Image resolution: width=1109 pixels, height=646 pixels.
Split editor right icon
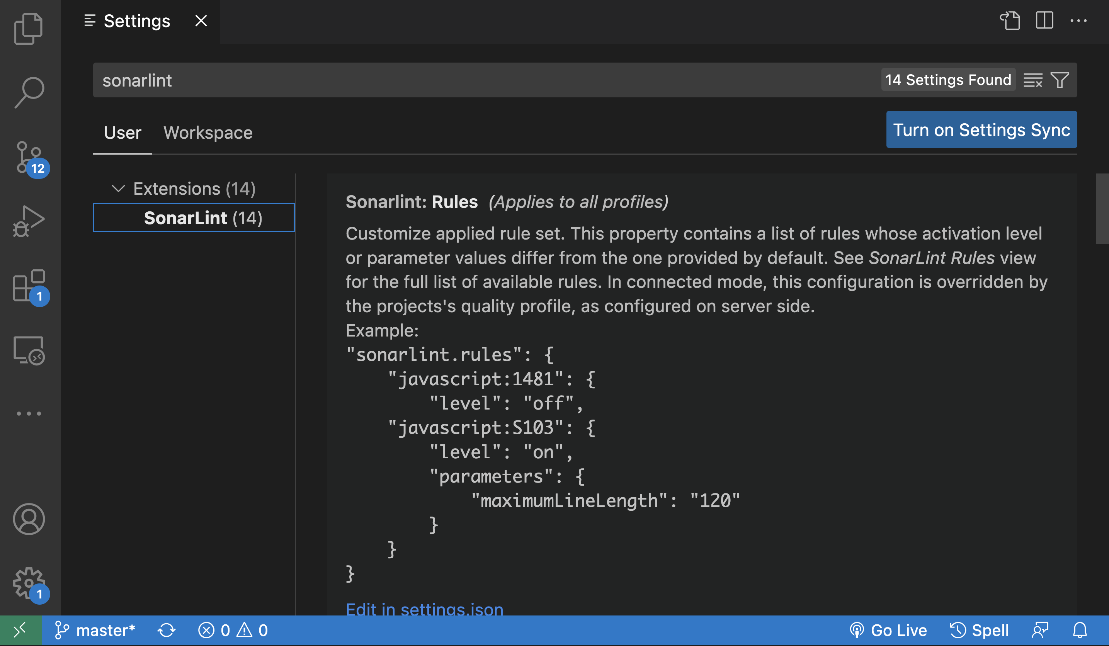1044,21
